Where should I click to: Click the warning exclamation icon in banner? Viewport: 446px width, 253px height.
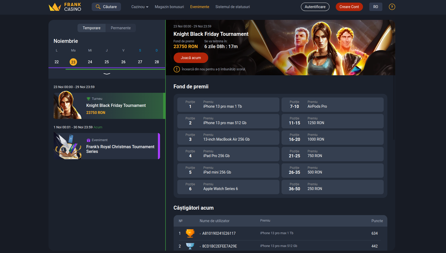tap(177, 69)
